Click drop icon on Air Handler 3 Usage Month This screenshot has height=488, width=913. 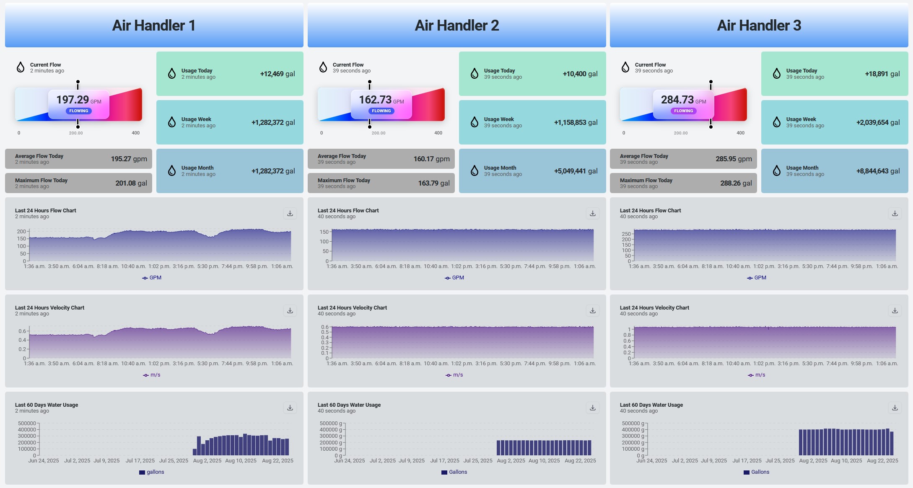click(777, 171)
